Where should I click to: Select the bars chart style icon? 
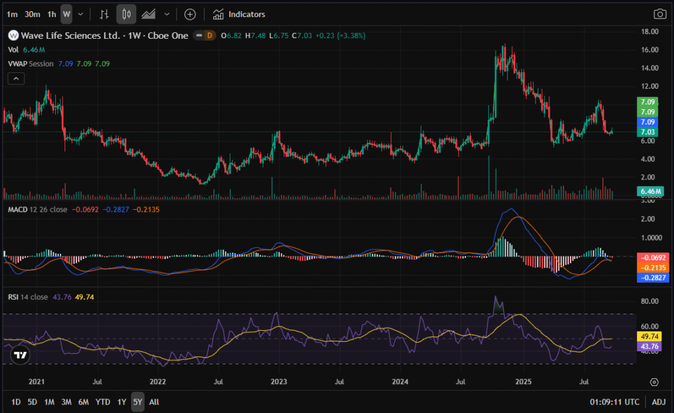[105, 14]
